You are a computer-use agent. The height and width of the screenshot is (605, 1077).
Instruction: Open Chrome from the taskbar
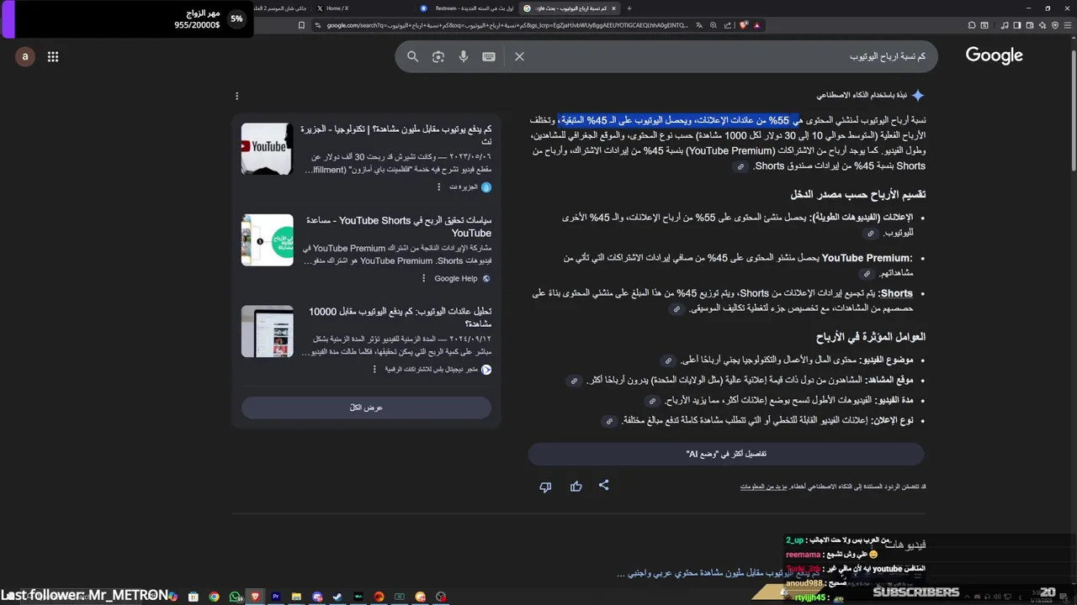click(x=215, y=597)
